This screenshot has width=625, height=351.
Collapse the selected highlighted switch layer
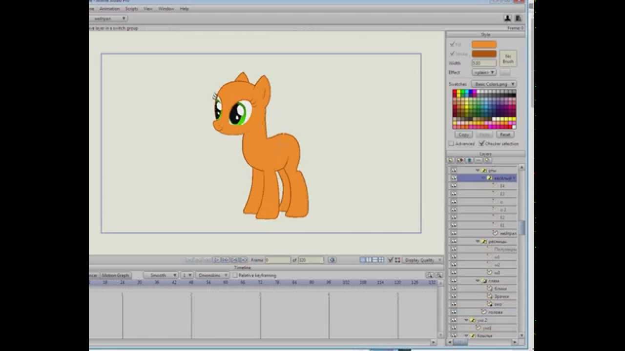coord(484,178)
